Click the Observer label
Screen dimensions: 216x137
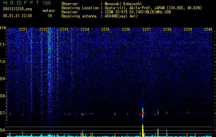[x=70, y=4]
